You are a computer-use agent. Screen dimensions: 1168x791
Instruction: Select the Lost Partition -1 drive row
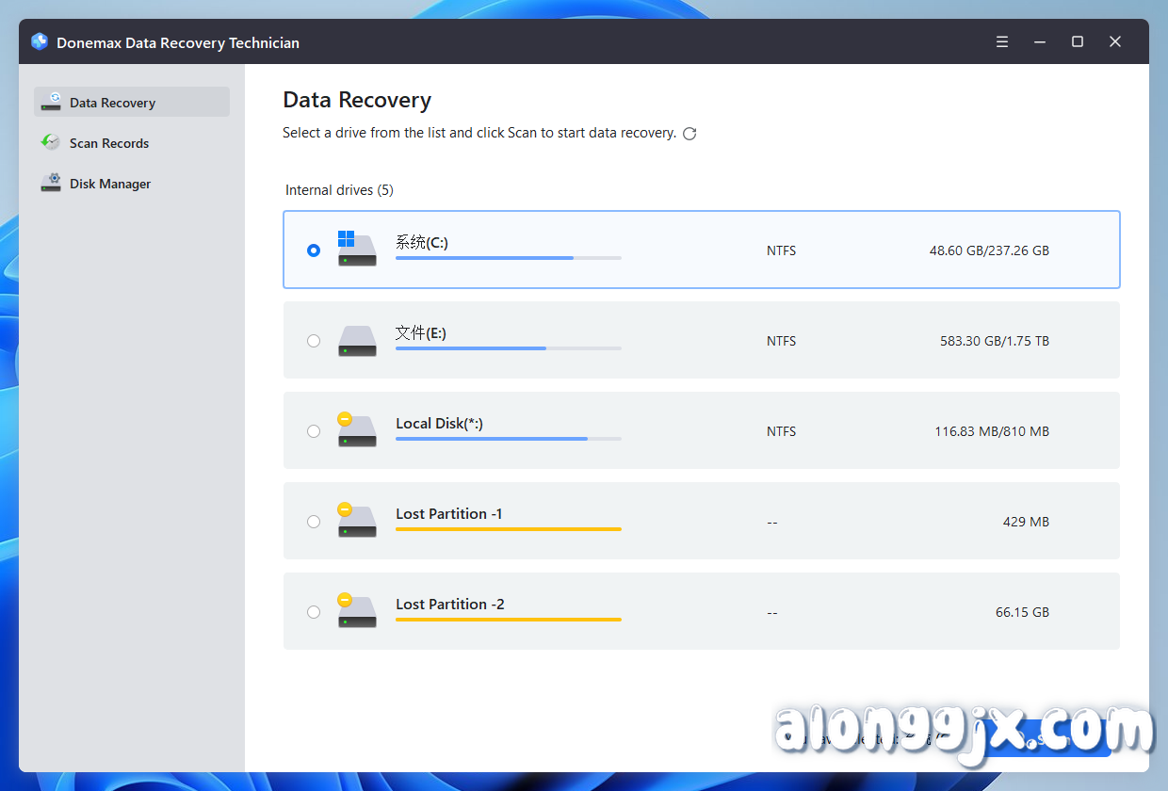pyautogui.click(x=701, y=521)
